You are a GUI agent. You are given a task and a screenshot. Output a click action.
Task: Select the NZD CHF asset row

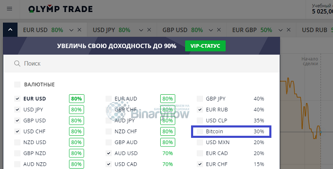pos(140,131)
